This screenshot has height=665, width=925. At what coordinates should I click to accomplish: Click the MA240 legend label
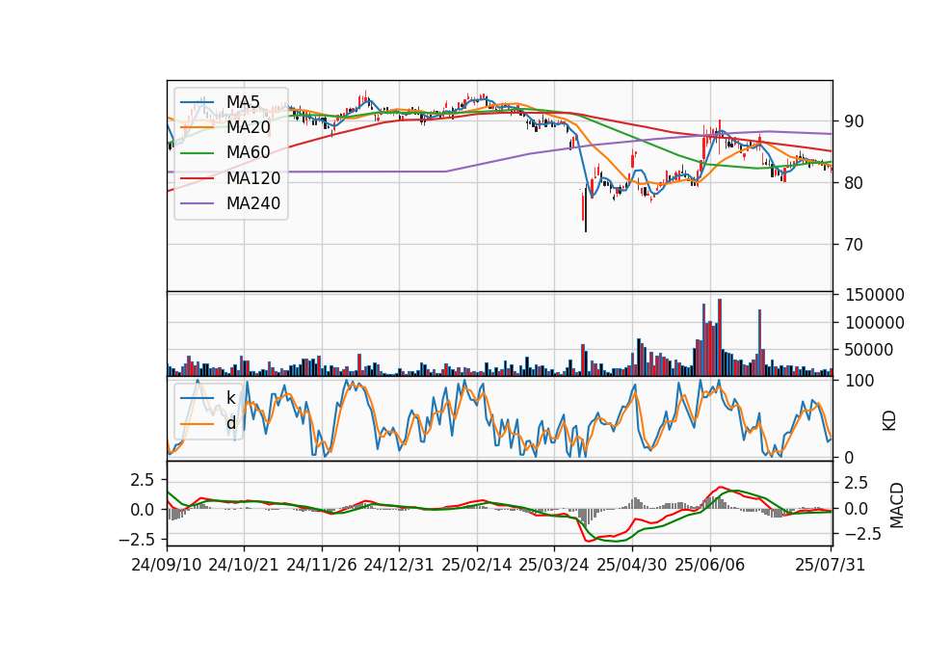click(253, 203)
